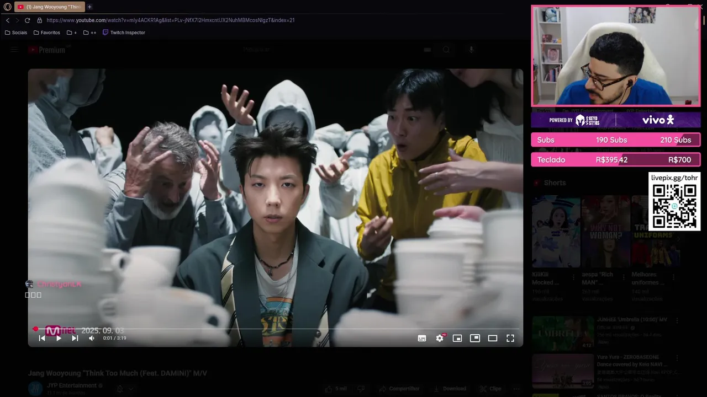The image size is (707, 397).
Task: Click the video title Jang Wooyoung text
Action: [x=118, y=373]
